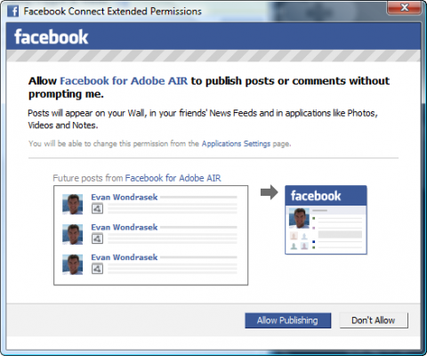Click profile photo in facebook preview card

(x=299, y=218)
